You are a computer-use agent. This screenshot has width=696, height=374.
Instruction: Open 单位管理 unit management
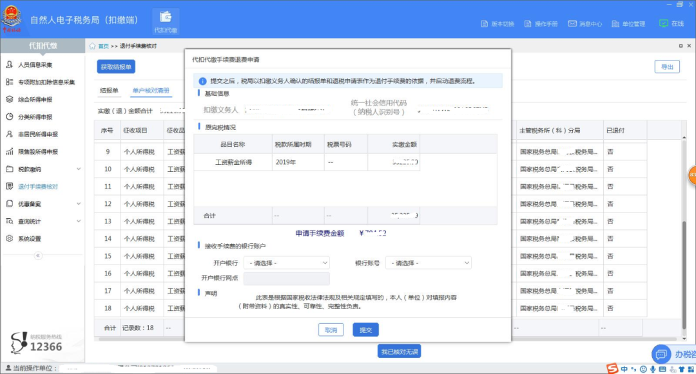tap(628, 24)
